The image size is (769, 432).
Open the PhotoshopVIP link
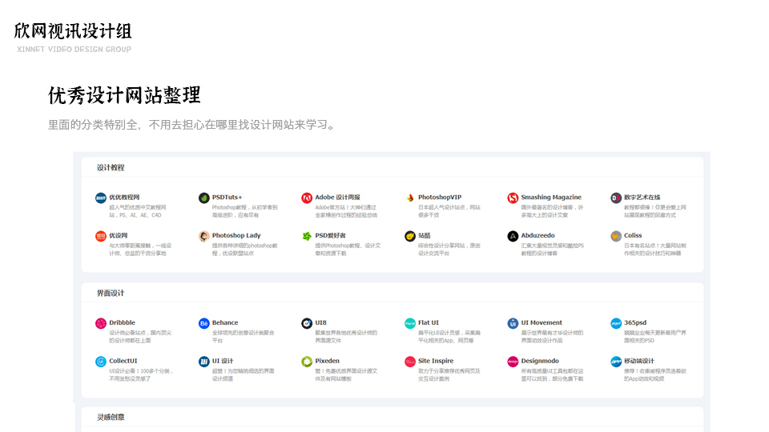(440, 197)
